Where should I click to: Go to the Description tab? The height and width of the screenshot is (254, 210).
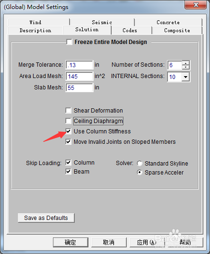(x=35, y=30)
